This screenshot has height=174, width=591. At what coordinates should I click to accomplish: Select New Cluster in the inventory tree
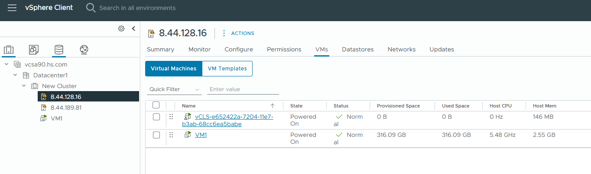(x=59, y=86)
